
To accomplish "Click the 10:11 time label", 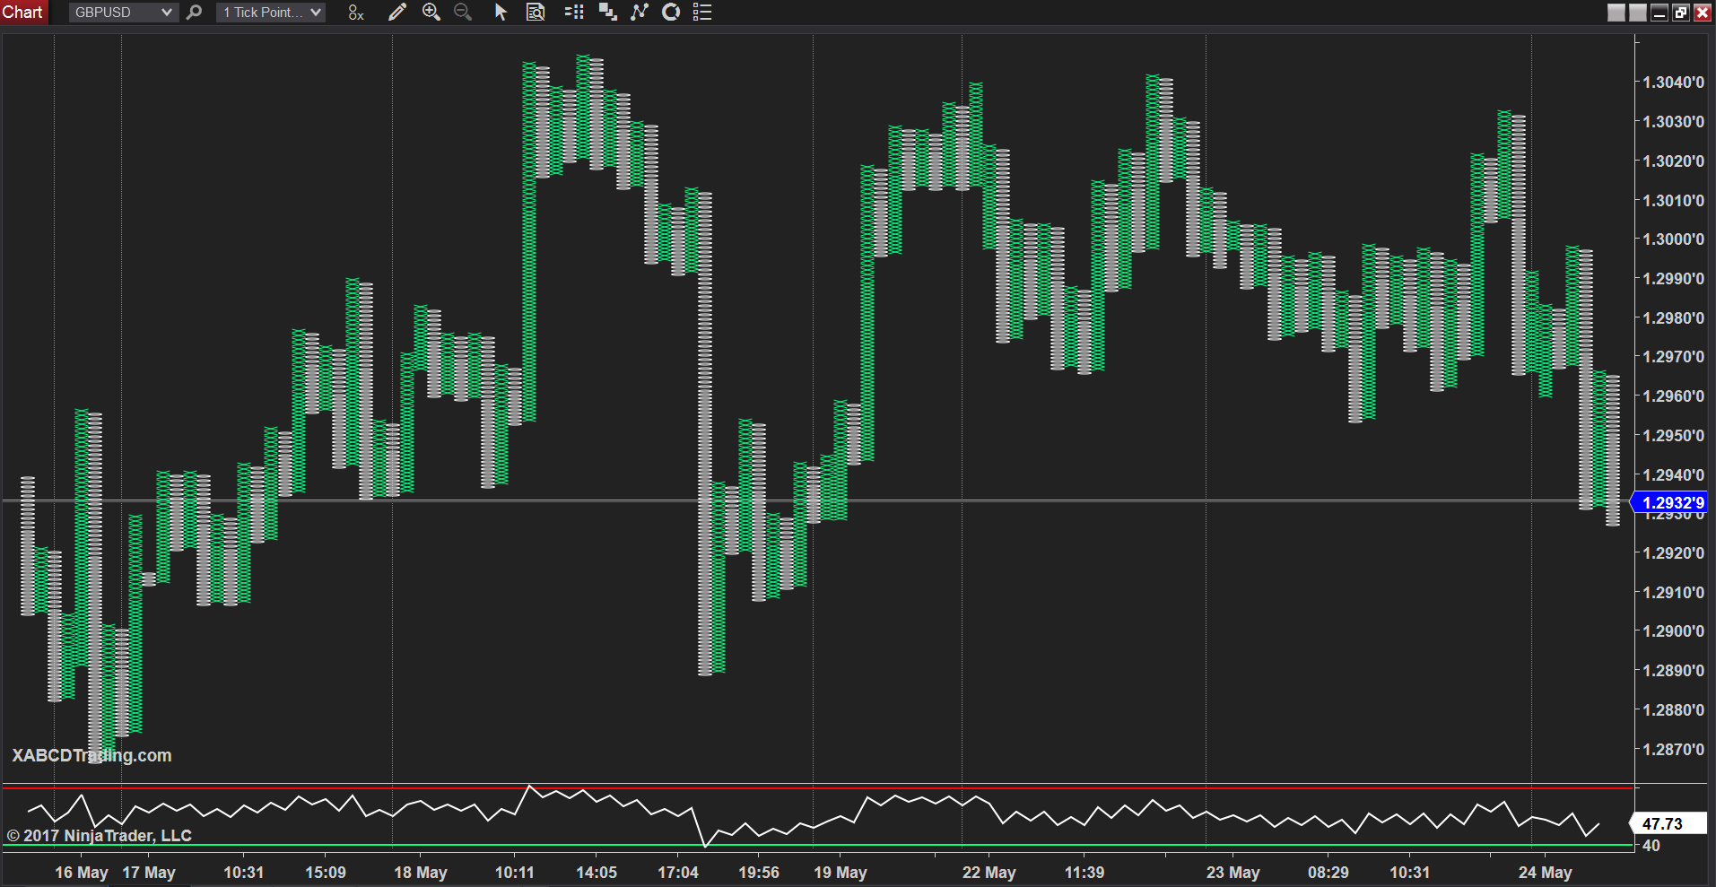I will tap(515, 873).
